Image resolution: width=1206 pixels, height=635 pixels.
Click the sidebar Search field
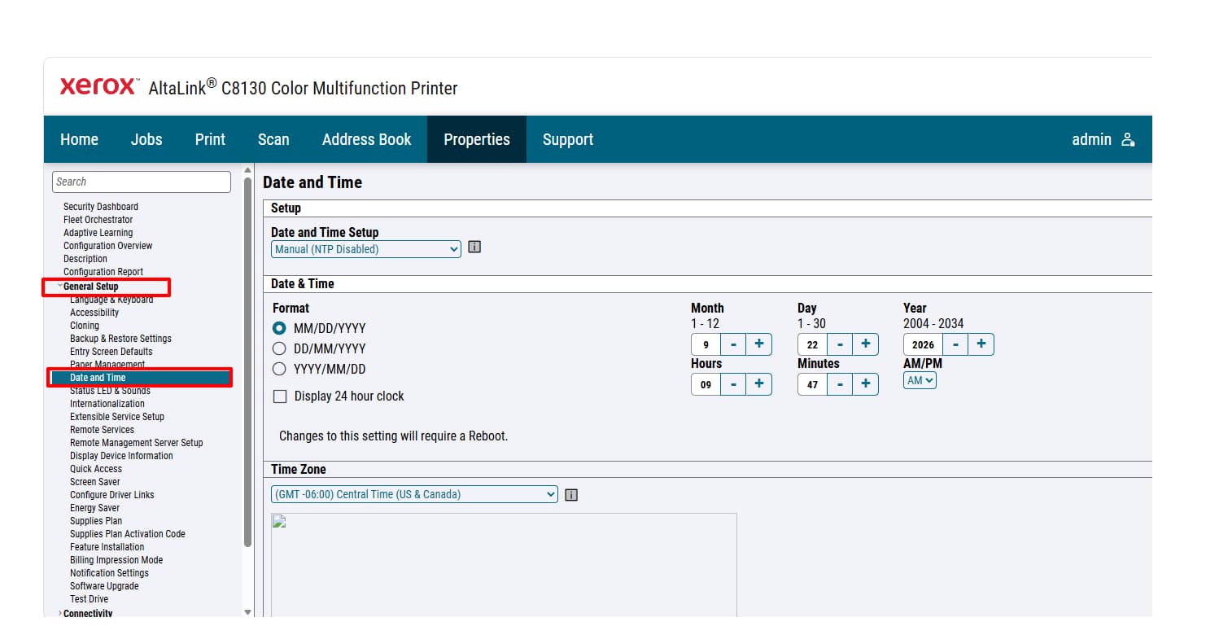[x=142, y=182]
